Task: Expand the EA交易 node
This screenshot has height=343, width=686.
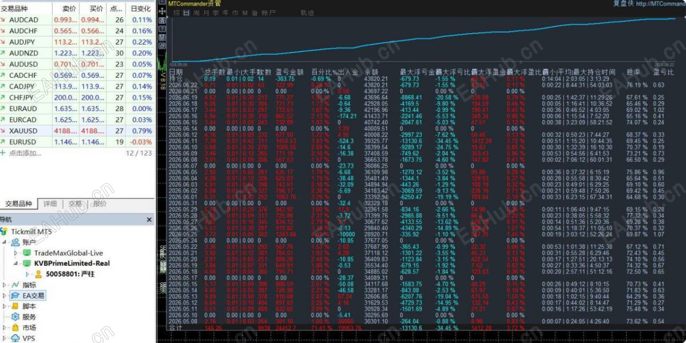Action: [x=5, y=296]
